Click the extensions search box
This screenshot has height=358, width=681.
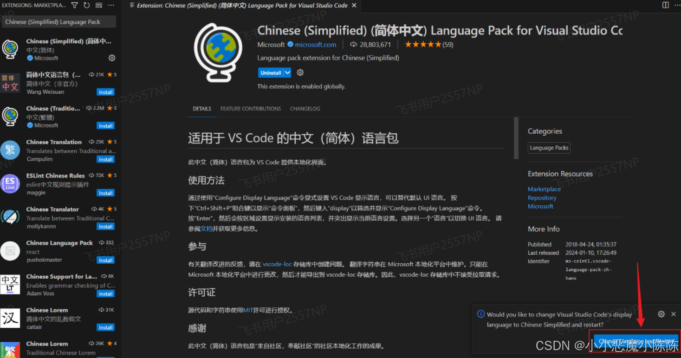[x=58, y=22]
